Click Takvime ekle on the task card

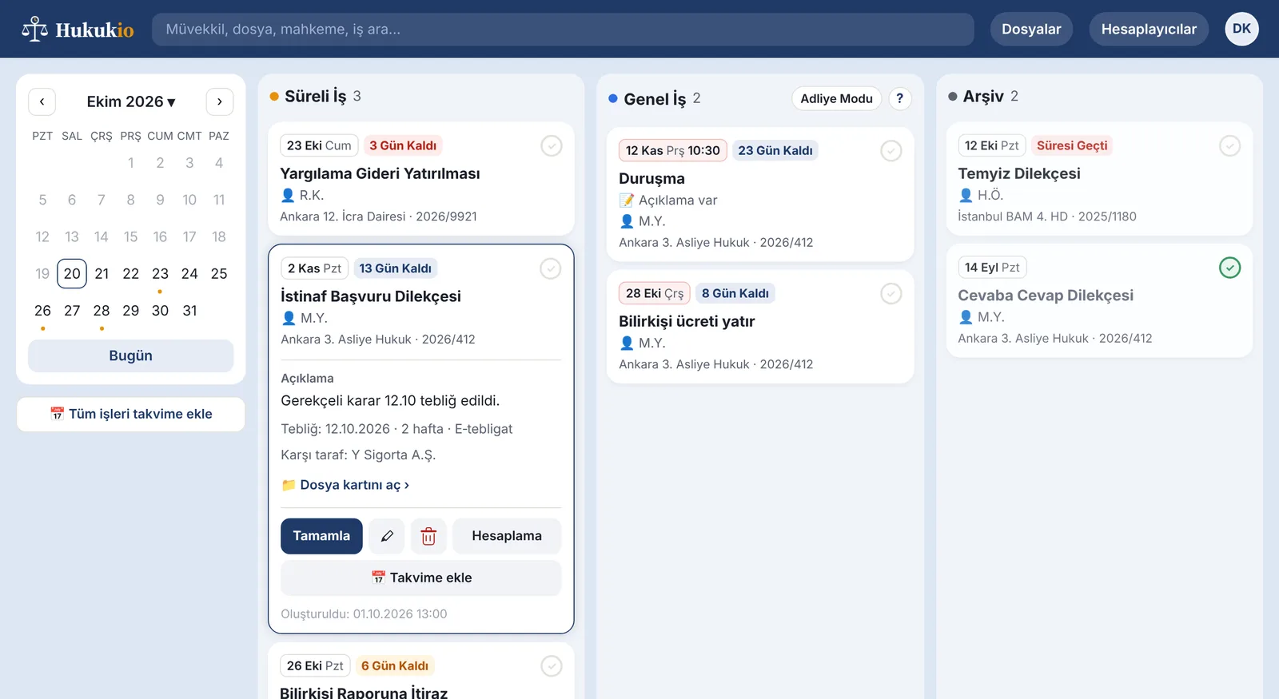421,578
